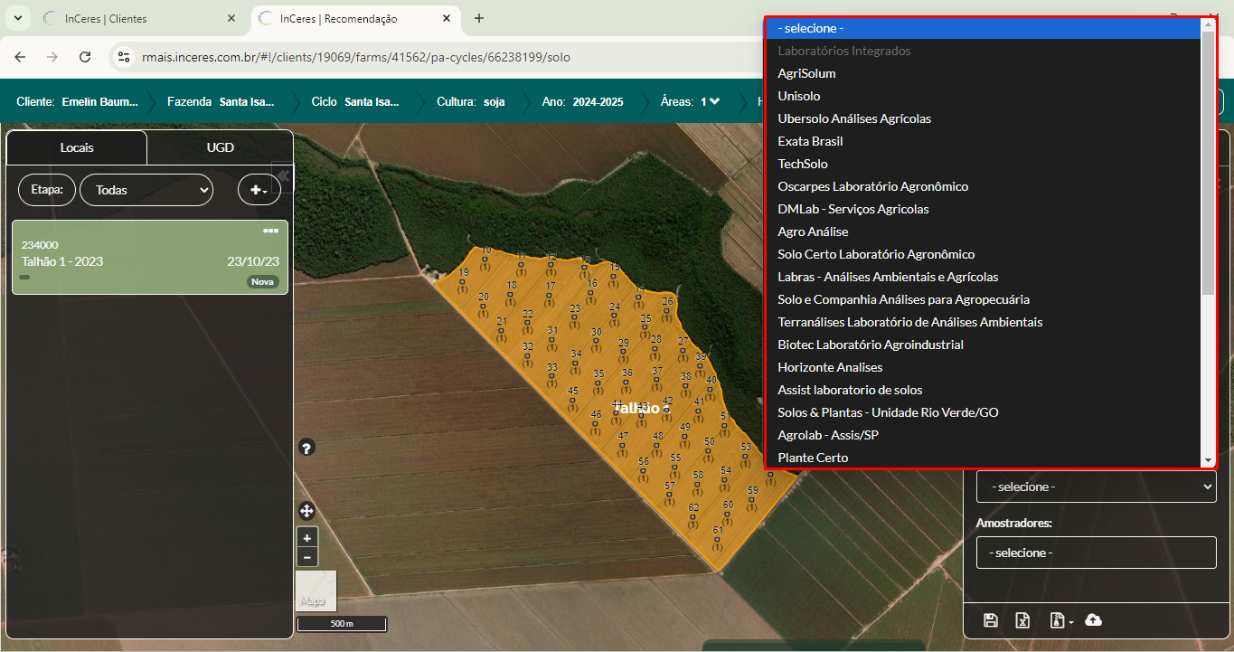This screenshot has height=652, width=1234.
Task: Select AgriSolum from laboratory list
Action: (984, 73)
